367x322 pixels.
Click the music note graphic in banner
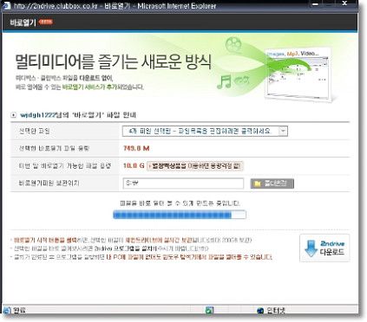coord(225,81)
